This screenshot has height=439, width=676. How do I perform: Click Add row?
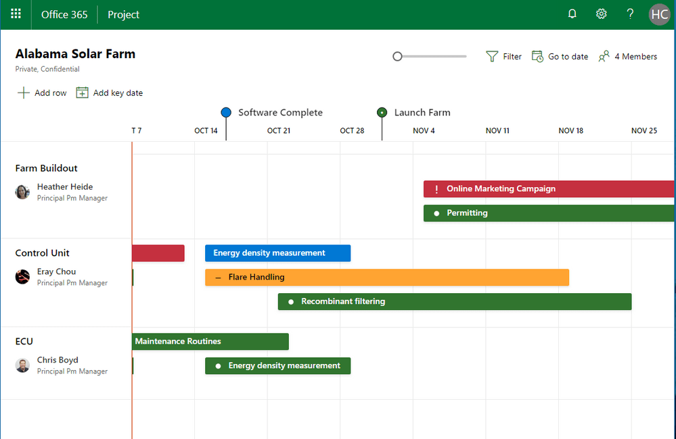coord(42,93)
